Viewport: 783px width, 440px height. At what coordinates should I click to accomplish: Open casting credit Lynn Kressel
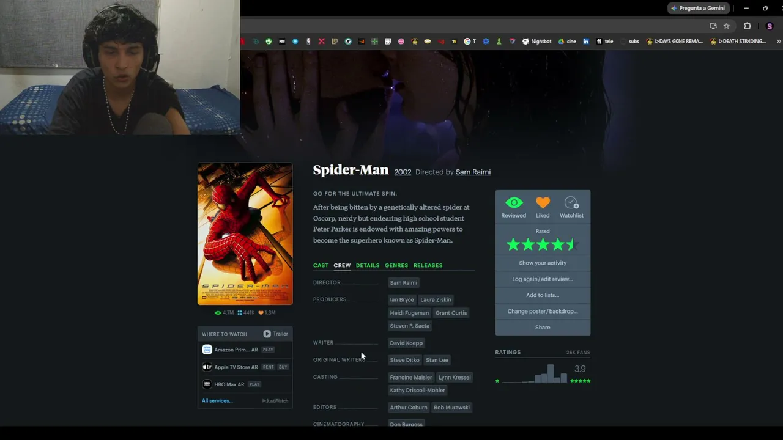point(455,377)
